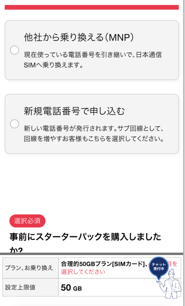Select the 新規電話番号で申し込む radio button
Viewport: 185px width, 306px height.
point(15,124)
